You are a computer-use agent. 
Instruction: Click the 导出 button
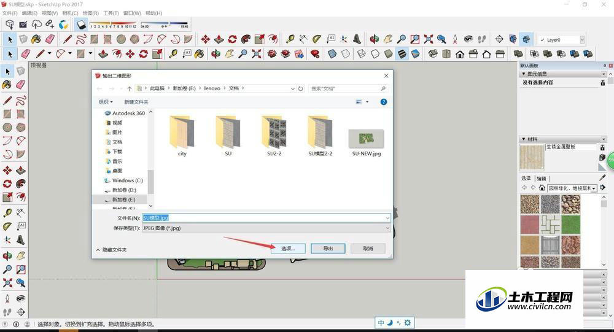pyautogui.click(x=328, y=248)
